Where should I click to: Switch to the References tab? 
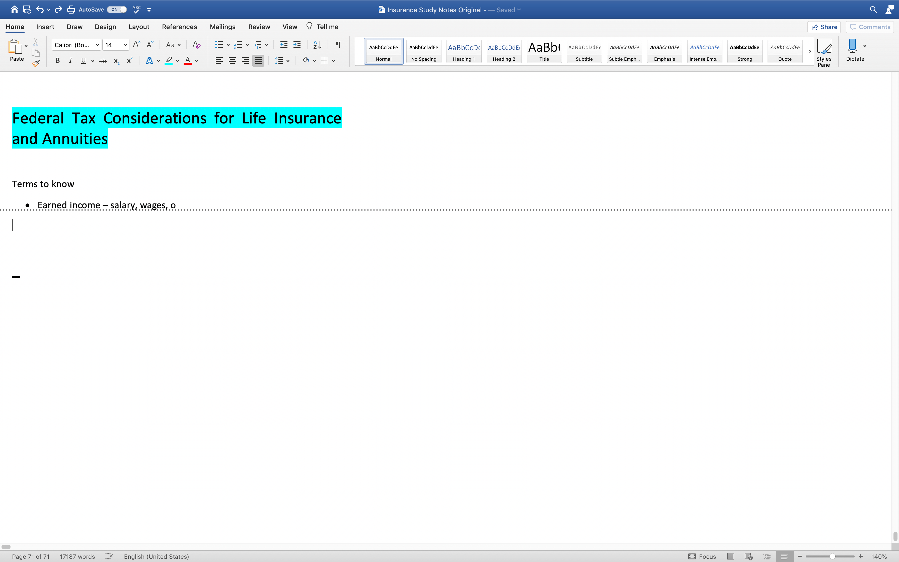tap(179, 27)
